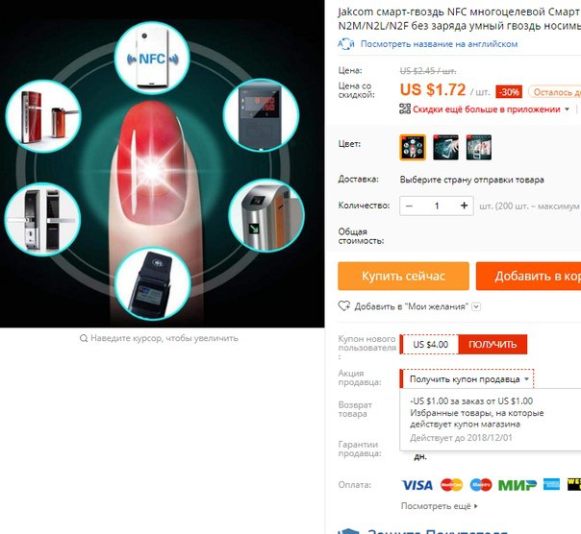This screenshot has height=534, width=581.
Task: Click the MIR payment logo
Action: coord(518,485)
